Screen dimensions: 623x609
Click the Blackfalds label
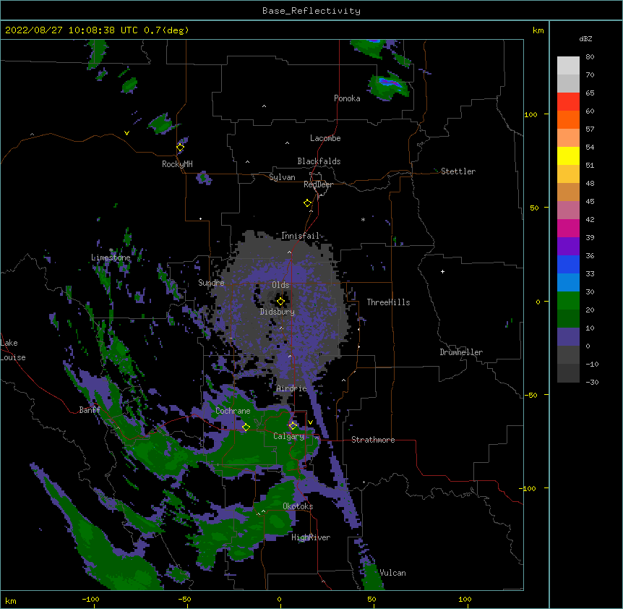pos(319,161)
